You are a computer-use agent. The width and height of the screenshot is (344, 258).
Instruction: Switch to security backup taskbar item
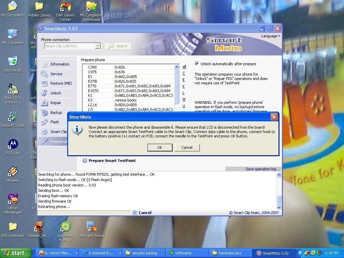[x=143, y=253]
